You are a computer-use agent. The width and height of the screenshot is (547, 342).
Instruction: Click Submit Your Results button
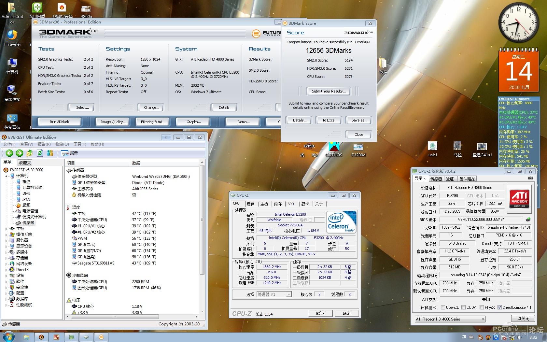pyautogui.click(x=329, y=91)
